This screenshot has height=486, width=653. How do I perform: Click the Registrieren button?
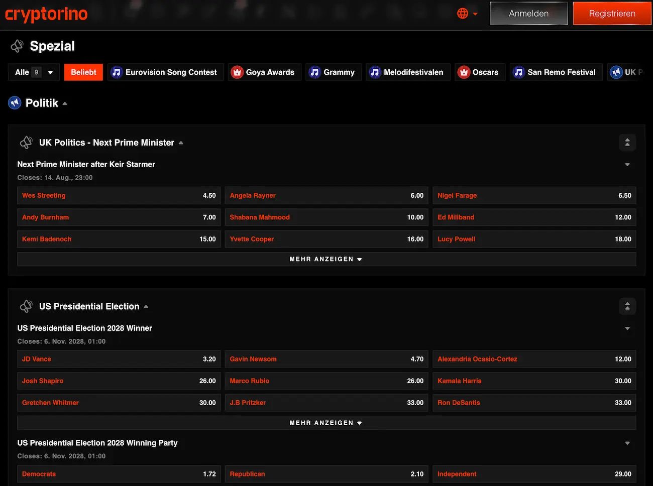[612, 14]
